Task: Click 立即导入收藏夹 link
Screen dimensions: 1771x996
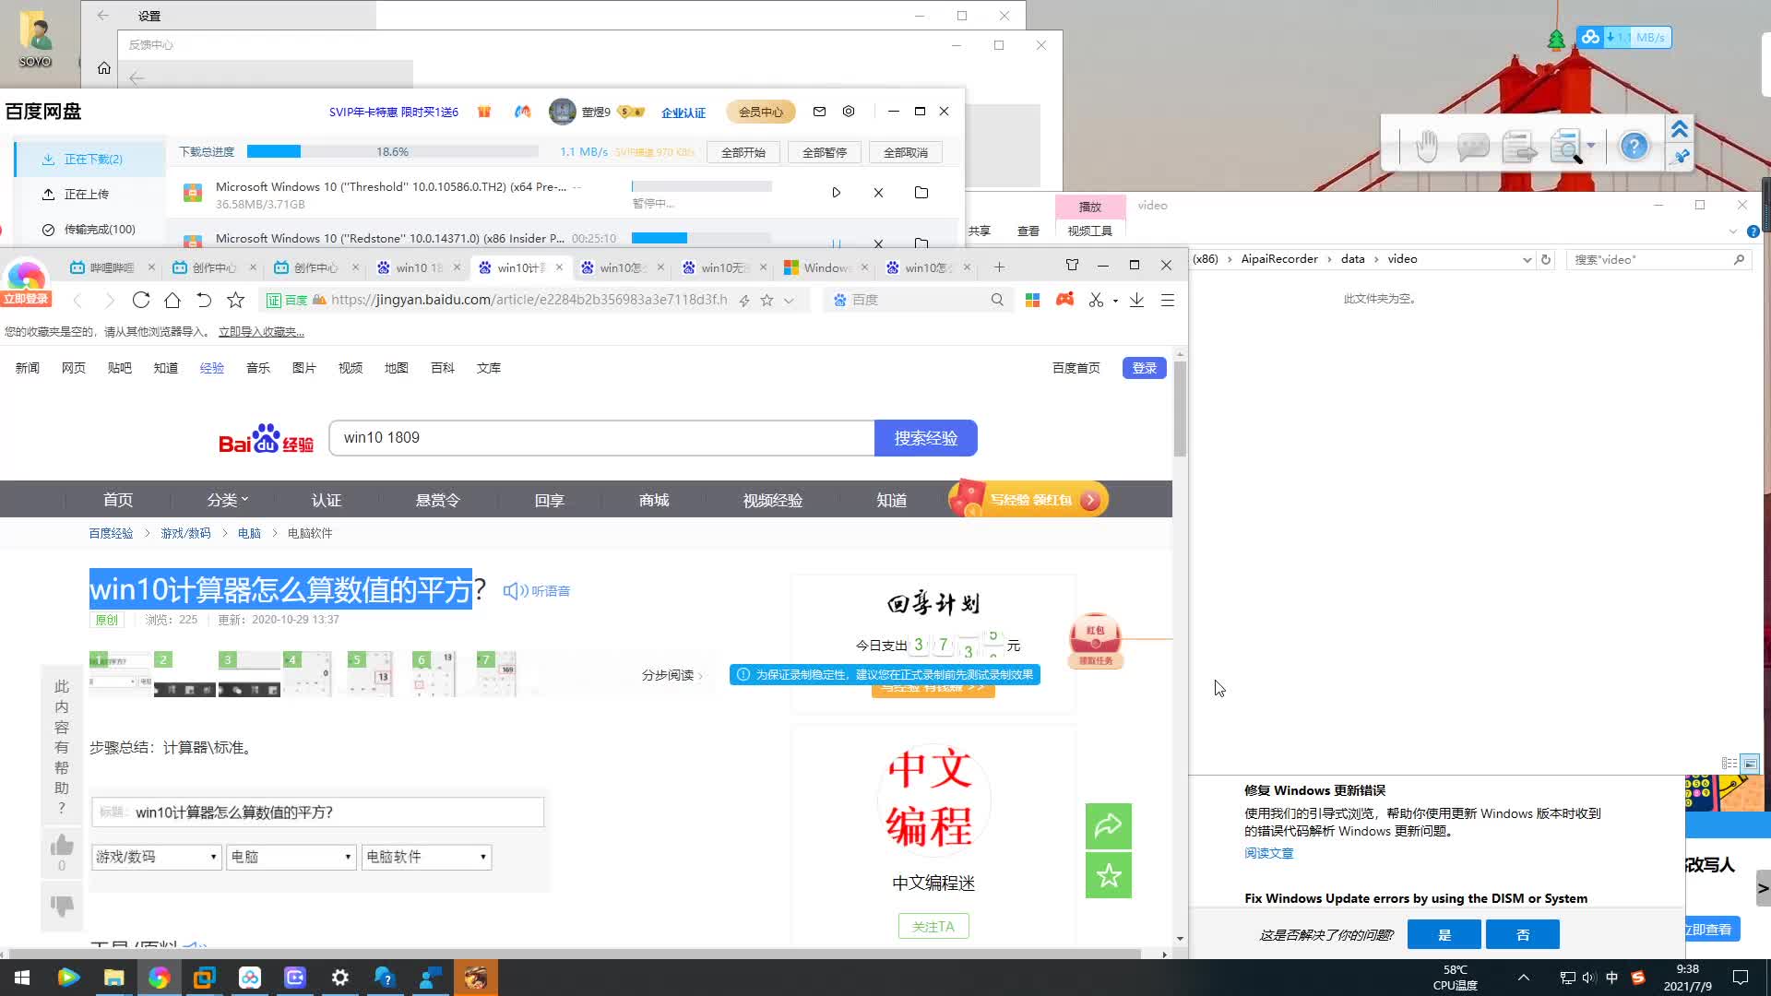Action: [x=261, y=332]
